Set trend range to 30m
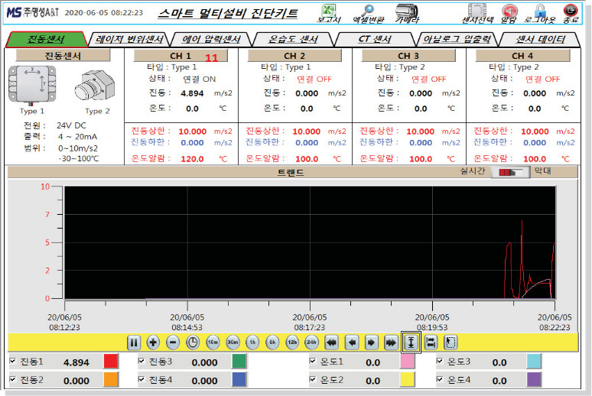This screenshot has width=592, height=396. (x=233, y=342)
